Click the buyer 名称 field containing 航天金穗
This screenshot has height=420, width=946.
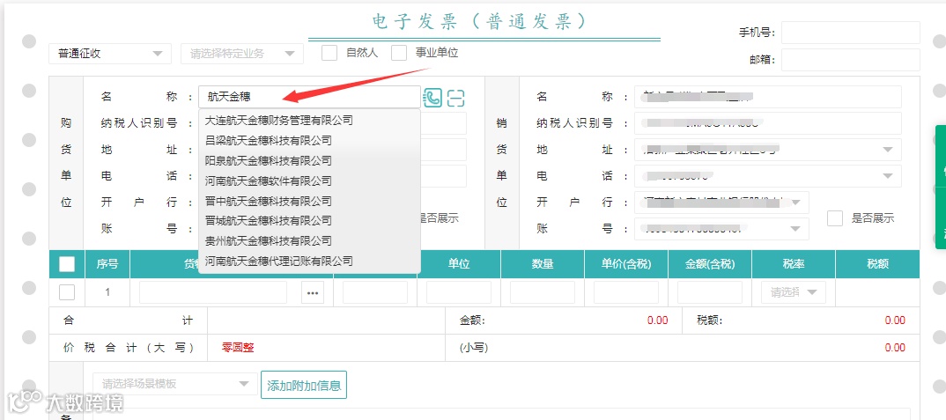pos(309,97)
